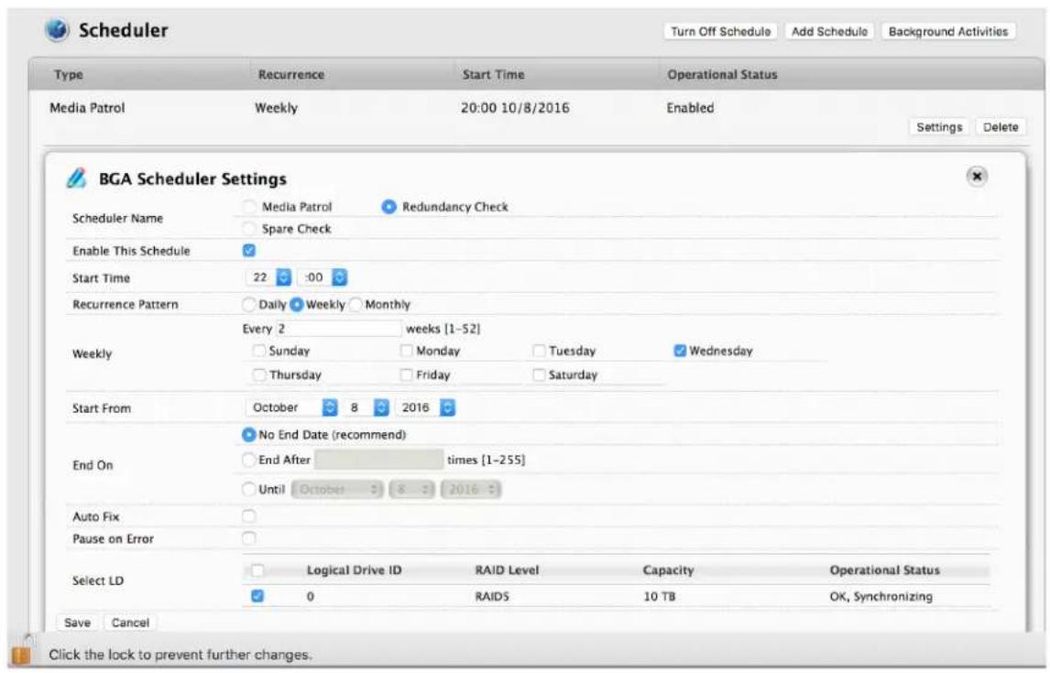1050x673 pixels.
Task: Check the Monday checkbox
Action: [x=406, y=351]
